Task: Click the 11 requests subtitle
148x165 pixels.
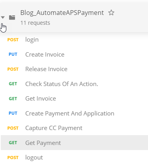Action: 35,23
